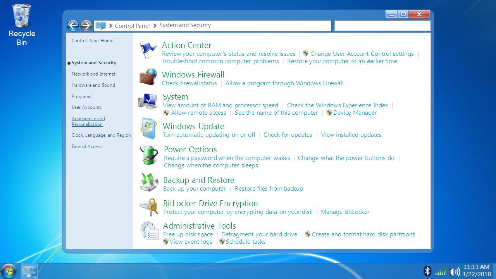Select System and Security in sidebar
The image size is (496, 279).
point(94,63)
